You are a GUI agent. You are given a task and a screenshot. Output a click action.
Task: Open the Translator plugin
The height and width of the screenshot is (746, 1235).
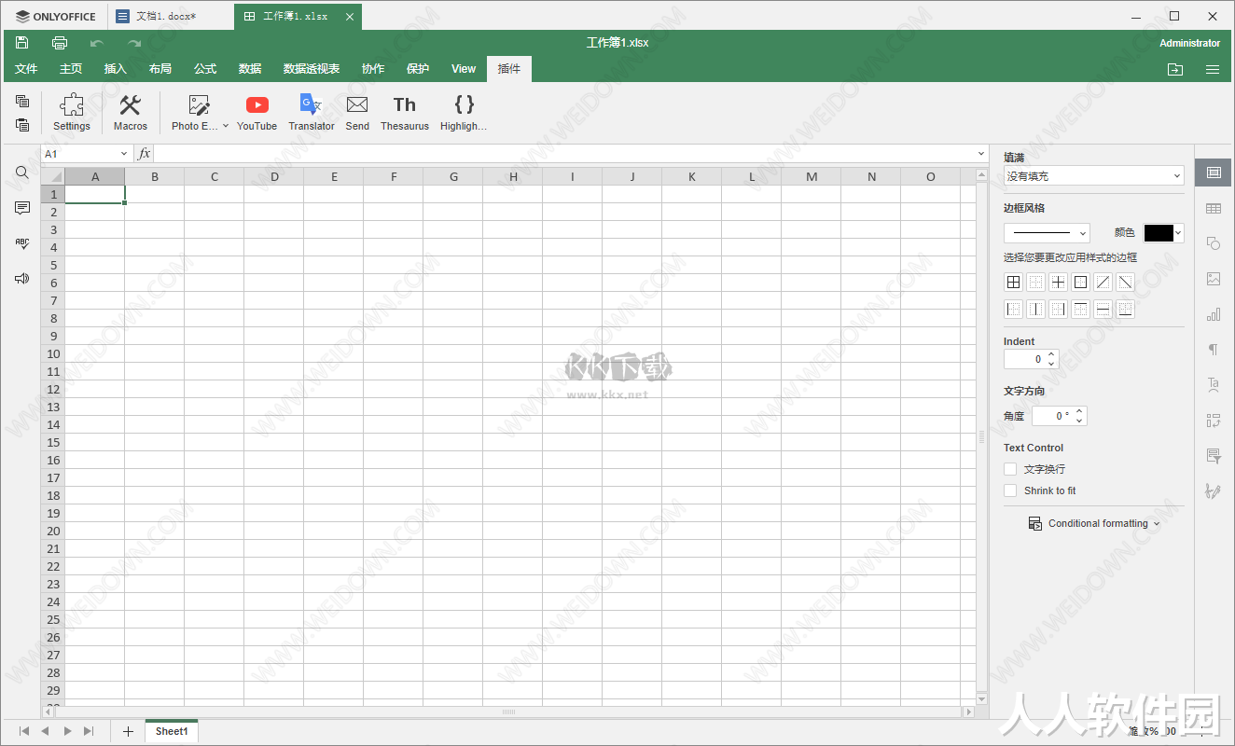pos(312,113)
